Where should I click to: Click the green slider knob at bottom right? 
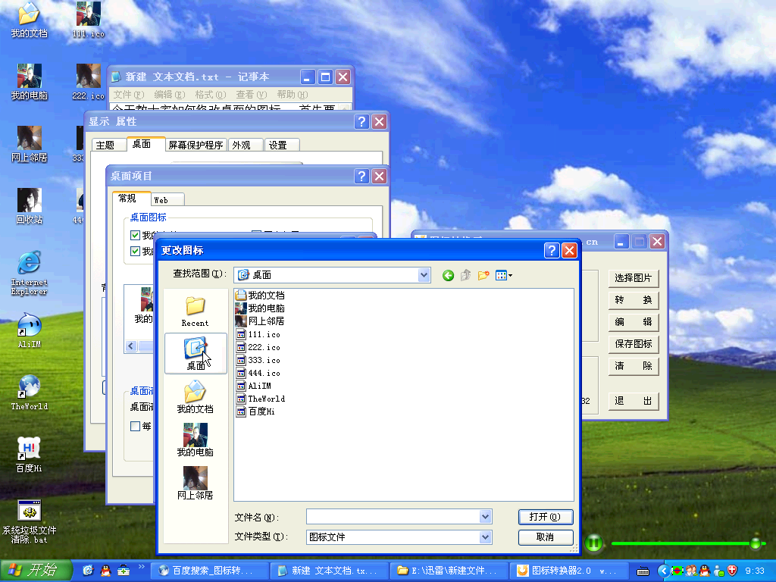(756, 543)
